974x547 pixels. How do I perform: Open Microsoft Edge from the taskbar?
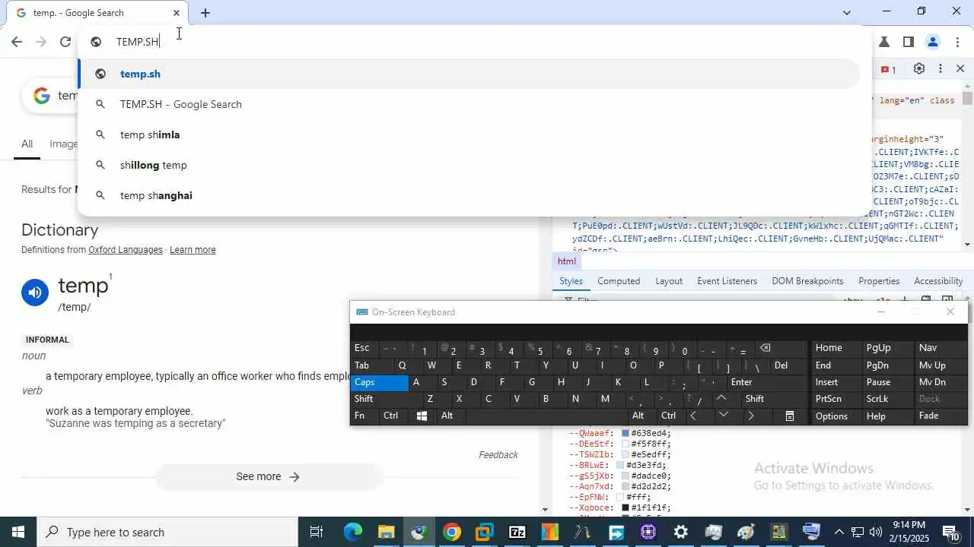[x=352, y=532]
